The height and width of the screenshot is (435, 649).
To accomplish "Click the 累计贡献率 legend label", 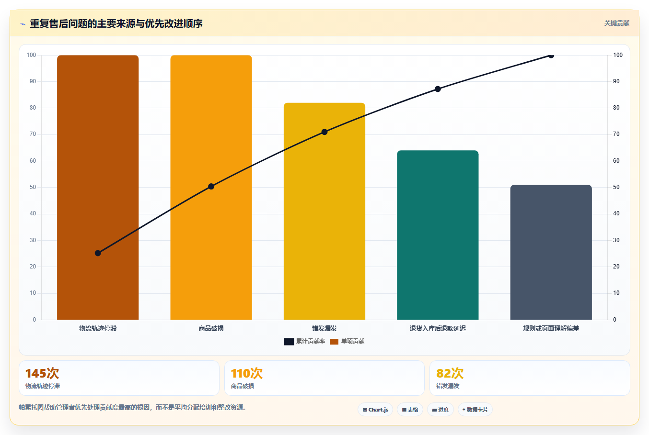I will (x=311, y=341).
